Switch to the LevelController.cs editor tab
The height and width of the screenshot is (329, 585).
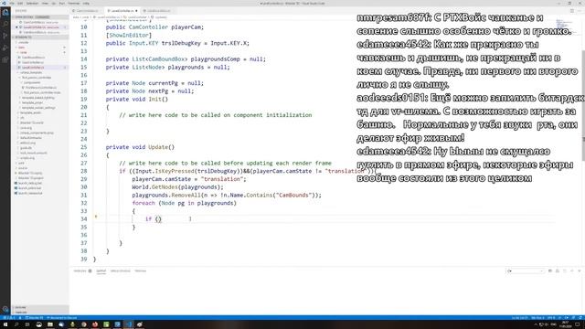pyautogui.click(x=122, y=11)
